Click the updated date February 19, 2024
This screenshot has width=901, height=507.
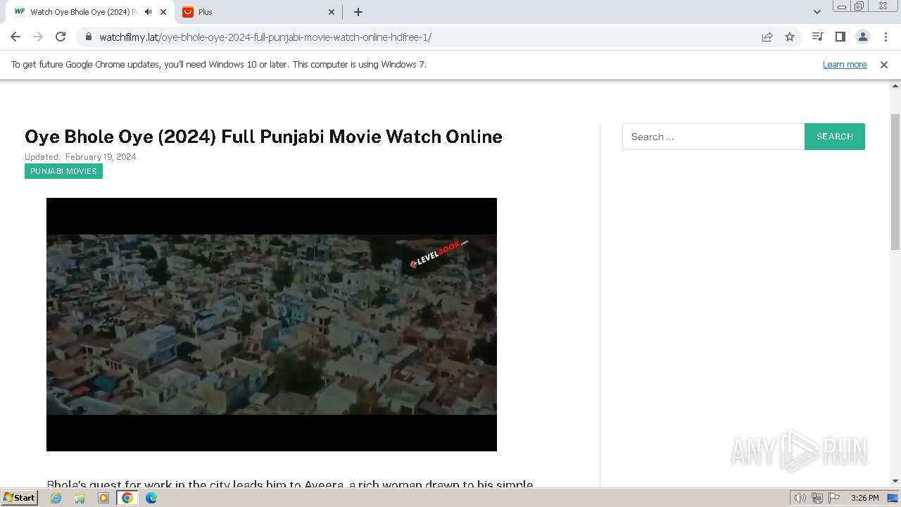pyautogui.click(x=101, y=157)
